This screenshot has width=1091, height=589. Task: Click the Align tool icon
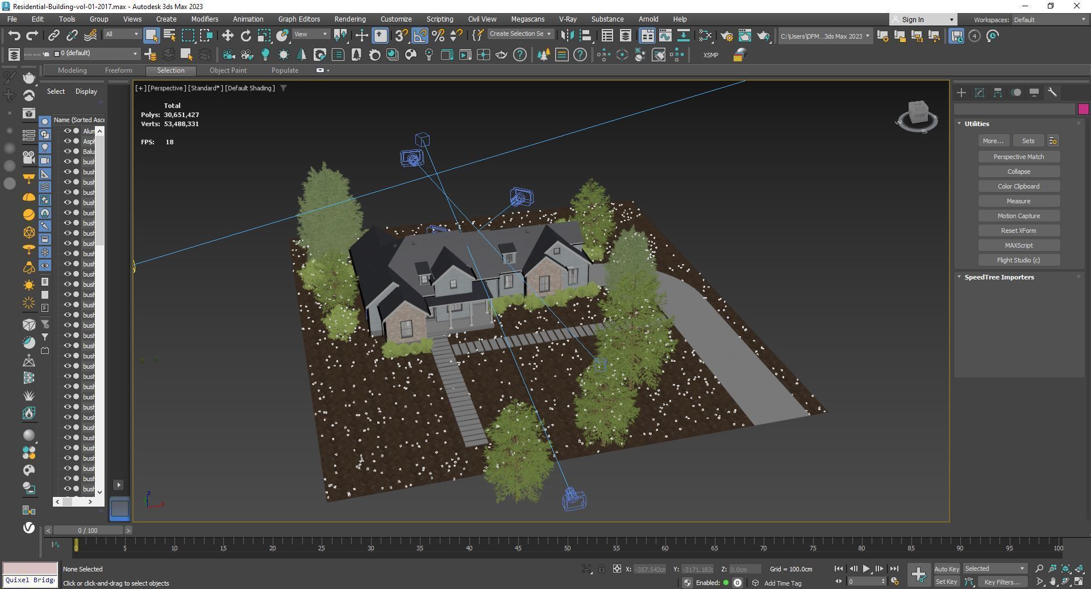pyautogui.click(x=585, y=36)
